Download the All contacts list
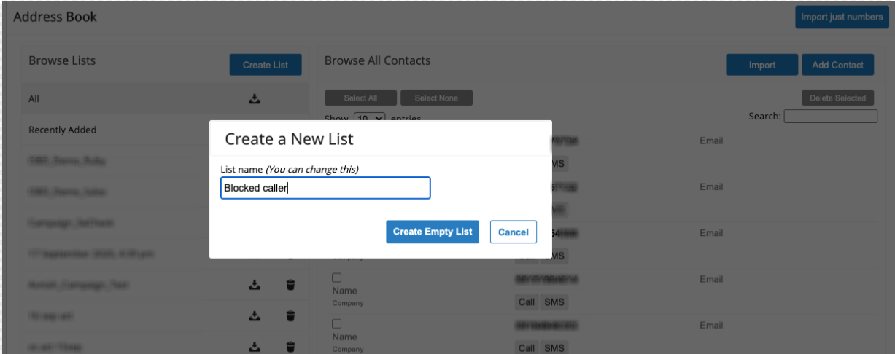895x354 pixels. tap(255, 99)
